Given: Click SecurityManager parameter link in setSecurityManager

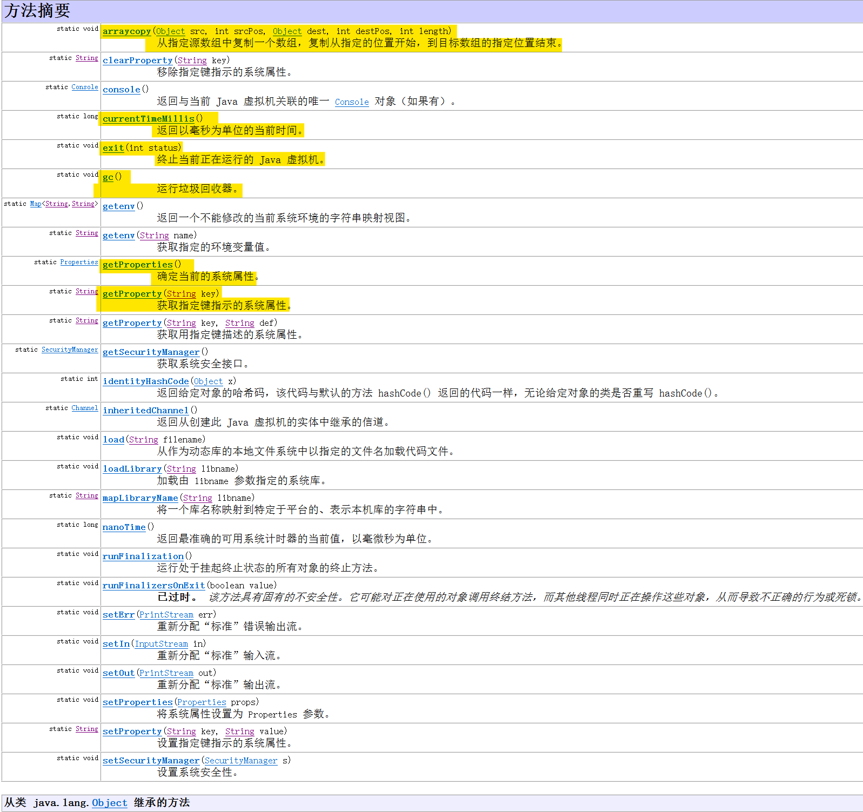Looking at the screenshot, I should coord(240,761).
